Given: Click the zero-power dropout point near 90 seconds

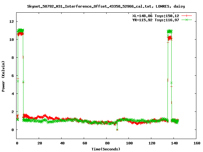Looking at the screenshot, I should [x=117, y=130].
